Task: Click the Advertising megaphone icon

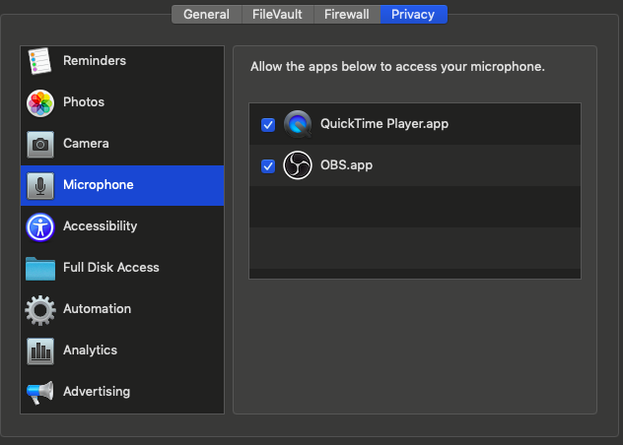Action: 39,392
